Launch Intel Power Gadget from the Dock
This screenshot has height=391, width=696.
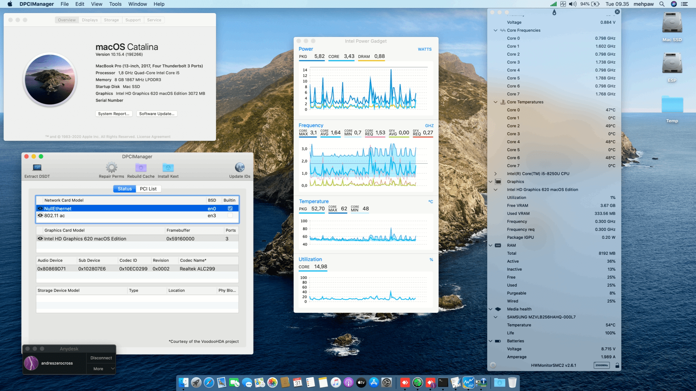point(469,382)
